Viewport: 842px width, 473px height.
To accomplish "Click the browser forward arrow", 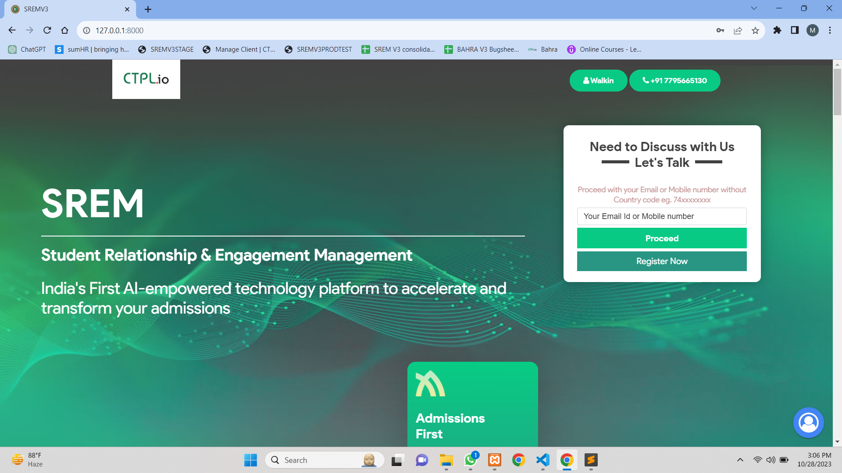I will coord(29,30).
